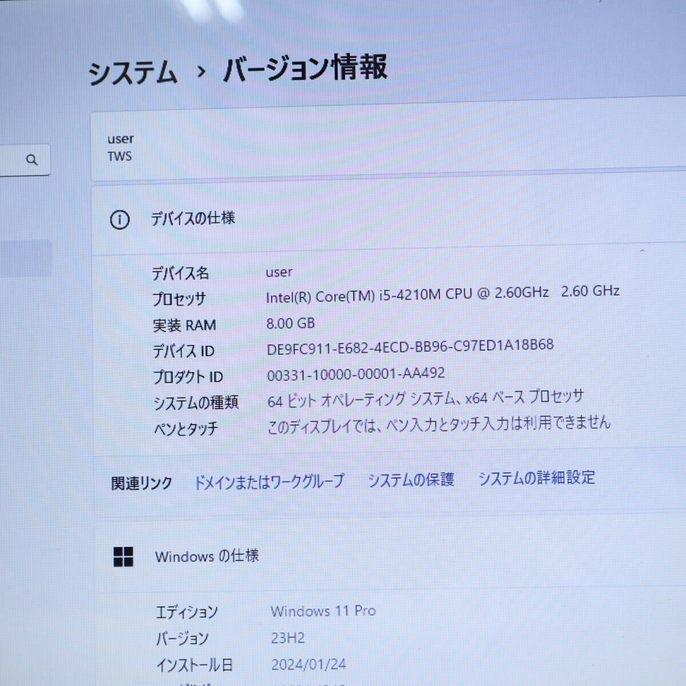Select the 23H2 version value

tap(288, 638)
